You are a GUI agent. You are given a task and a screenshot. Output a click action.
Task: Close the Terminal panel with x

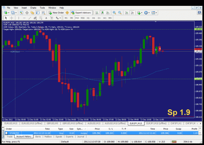click(3, 127)
